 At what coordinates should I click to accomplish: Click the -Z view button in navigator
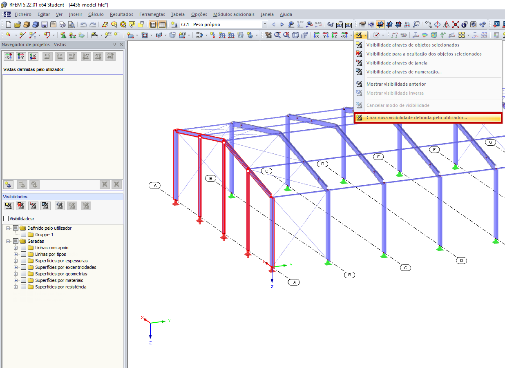pyautogui.click(x=33, y=57)
